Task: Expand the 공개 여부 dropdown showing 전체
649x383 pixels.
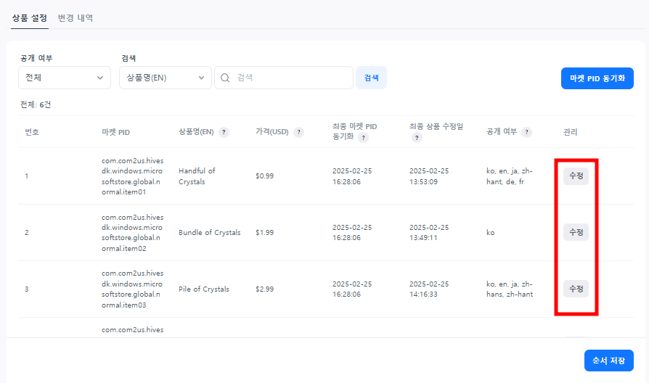Action: tap(65, 78)
